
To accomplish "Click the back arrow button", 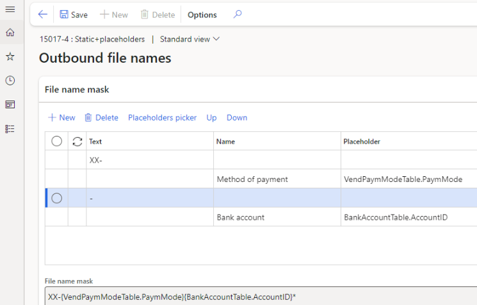I will pyautogui.click(x=42, y=14).
